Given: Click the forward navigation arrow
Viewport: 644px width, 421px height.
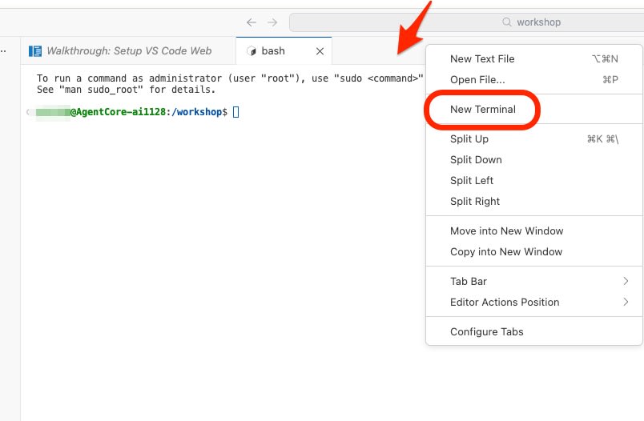Looking at the screenshot, I should pyautogui.click(x=272, y=22).
